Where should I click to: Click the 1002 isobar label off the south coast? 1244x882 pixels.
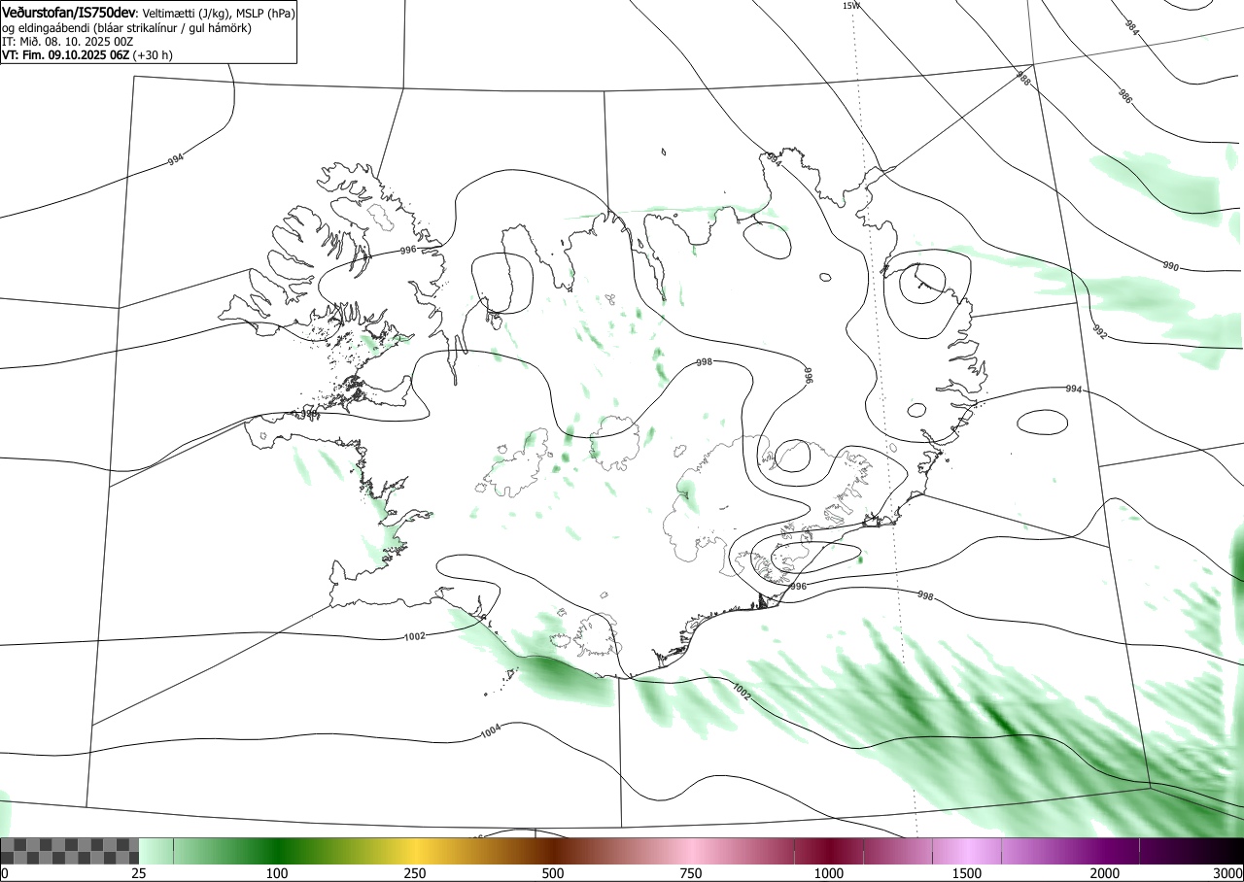pos(741,691)
